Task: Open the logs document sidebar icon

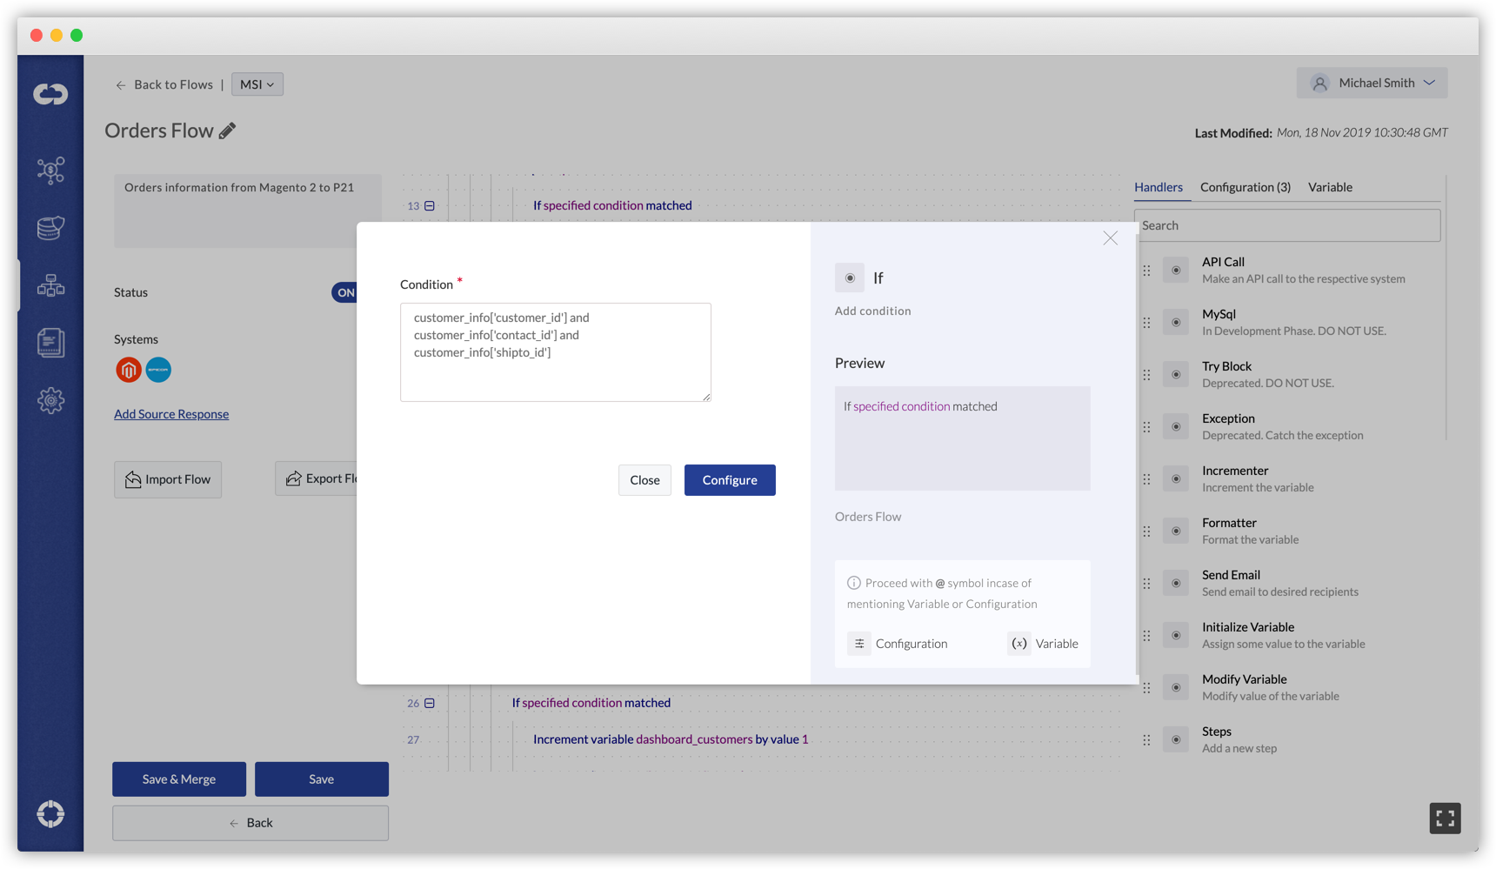Action: [x=50, y=343]
